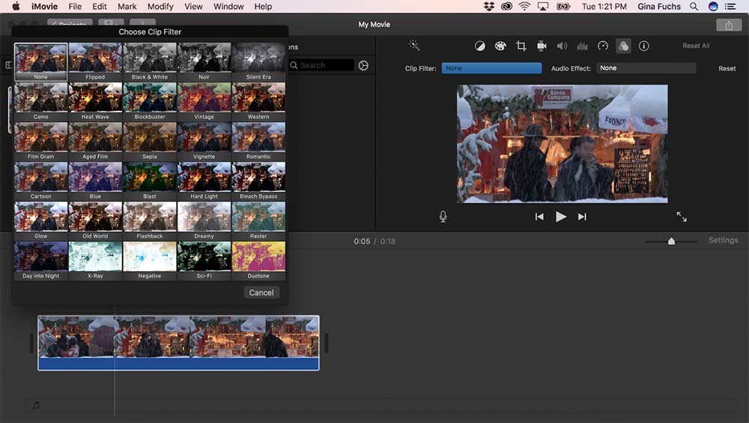Apply the Flipped filter

click(95, 61)
